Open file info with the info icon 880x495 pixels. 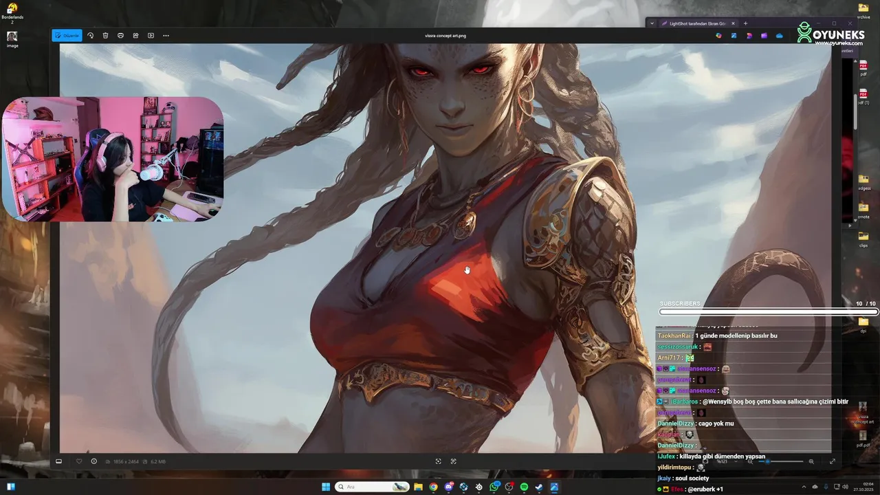coord(94,461)
